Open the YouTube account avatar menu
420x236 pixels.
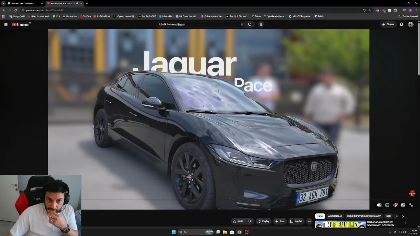pyautogui.click(x=411, y=24)
